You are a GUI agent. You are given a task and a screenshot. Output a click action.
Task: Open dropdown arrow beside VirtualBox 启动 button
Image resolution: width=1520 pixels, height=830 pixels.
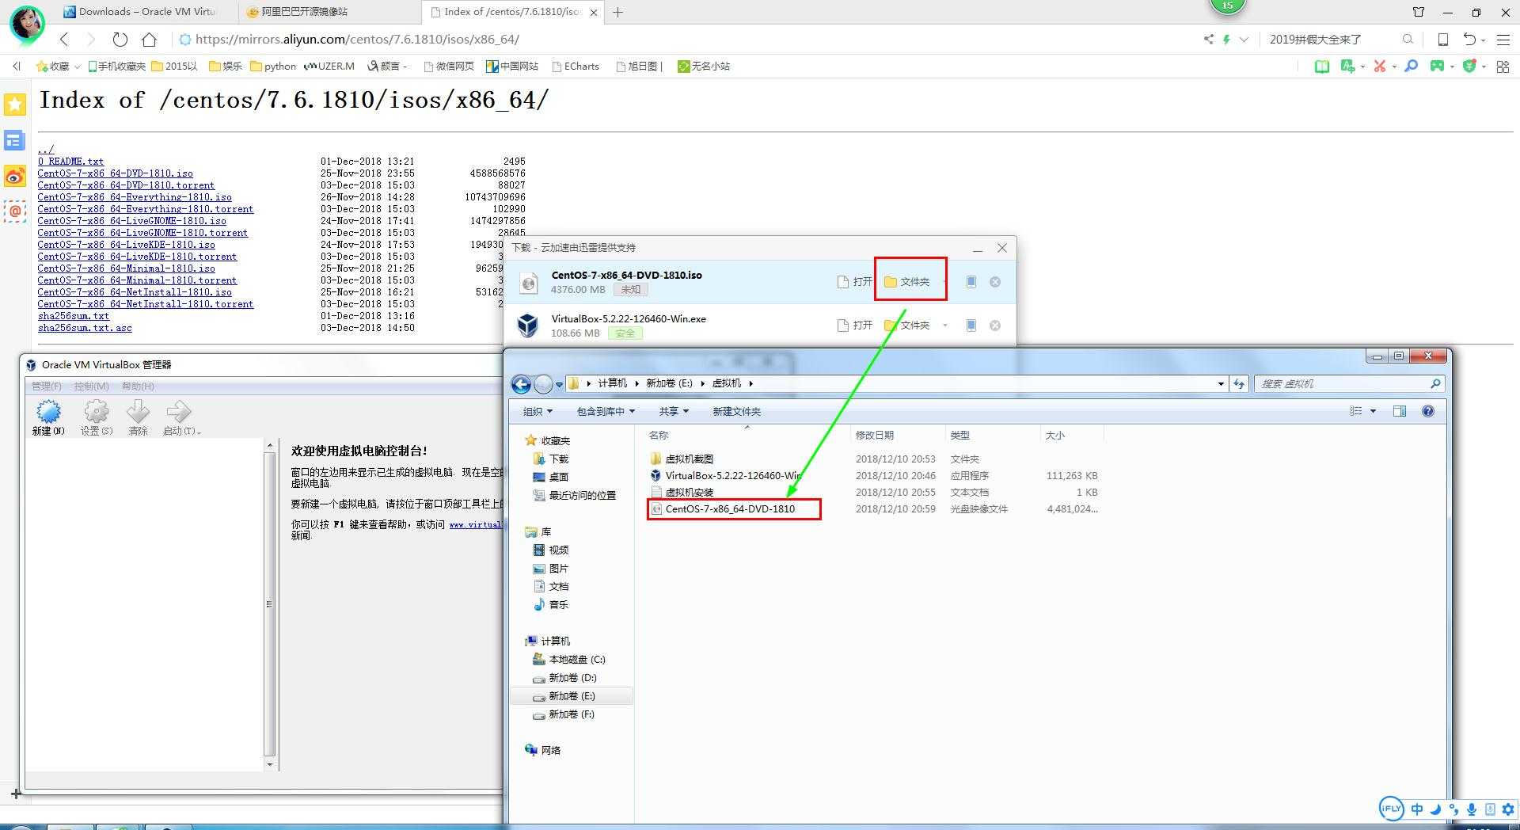click(199, 432)
